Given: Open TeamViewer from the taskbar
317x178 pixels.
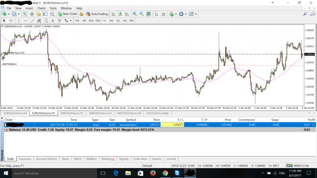Looking at the screenshot, I should coord(178,173).
